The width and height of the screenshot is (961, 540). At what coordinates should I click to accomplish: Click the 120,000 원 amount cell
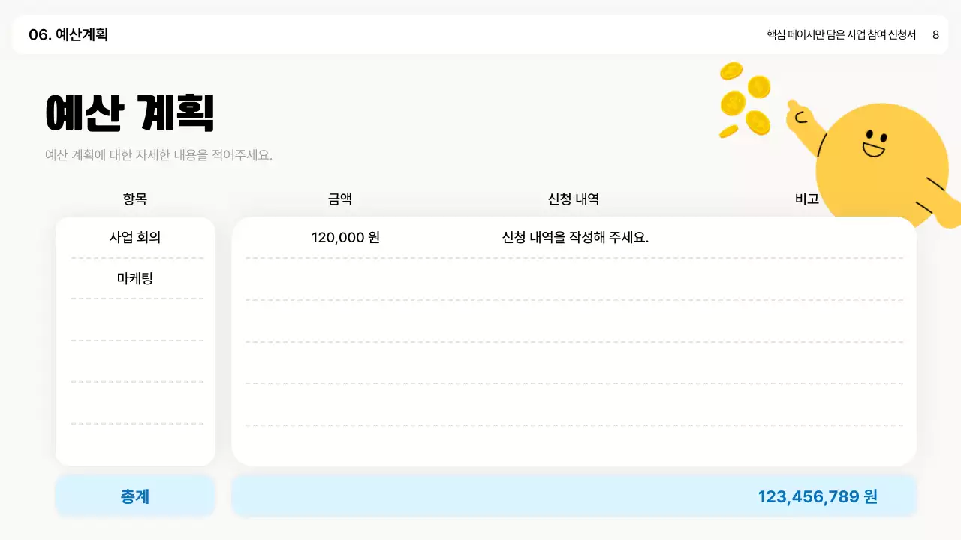(345, 237)
